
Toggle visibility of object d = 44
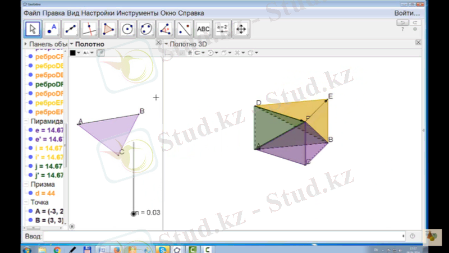point(31,194)
